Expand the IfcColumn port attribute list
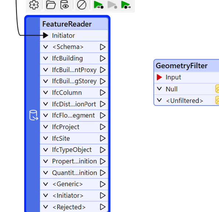This screenshot has height=212, width=219. [45, 92]
